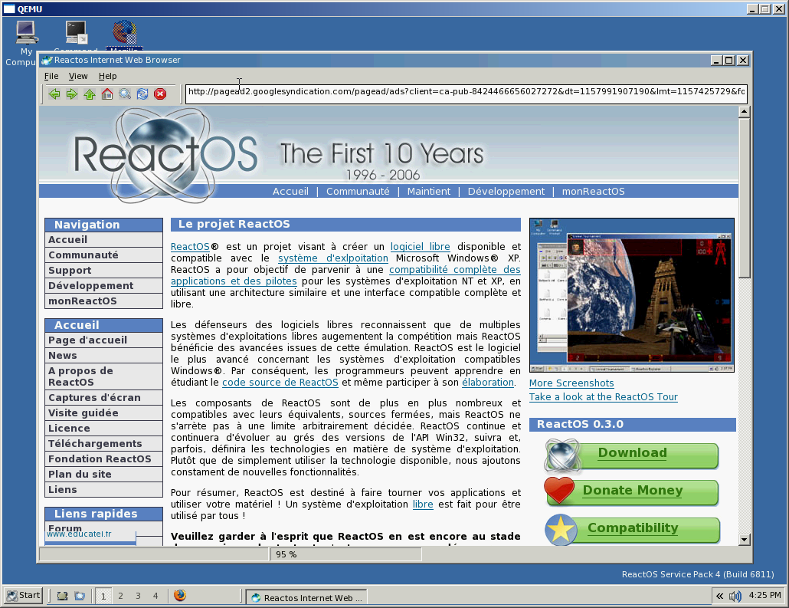Click Développement in the top banner navigation

coord(506,192)
